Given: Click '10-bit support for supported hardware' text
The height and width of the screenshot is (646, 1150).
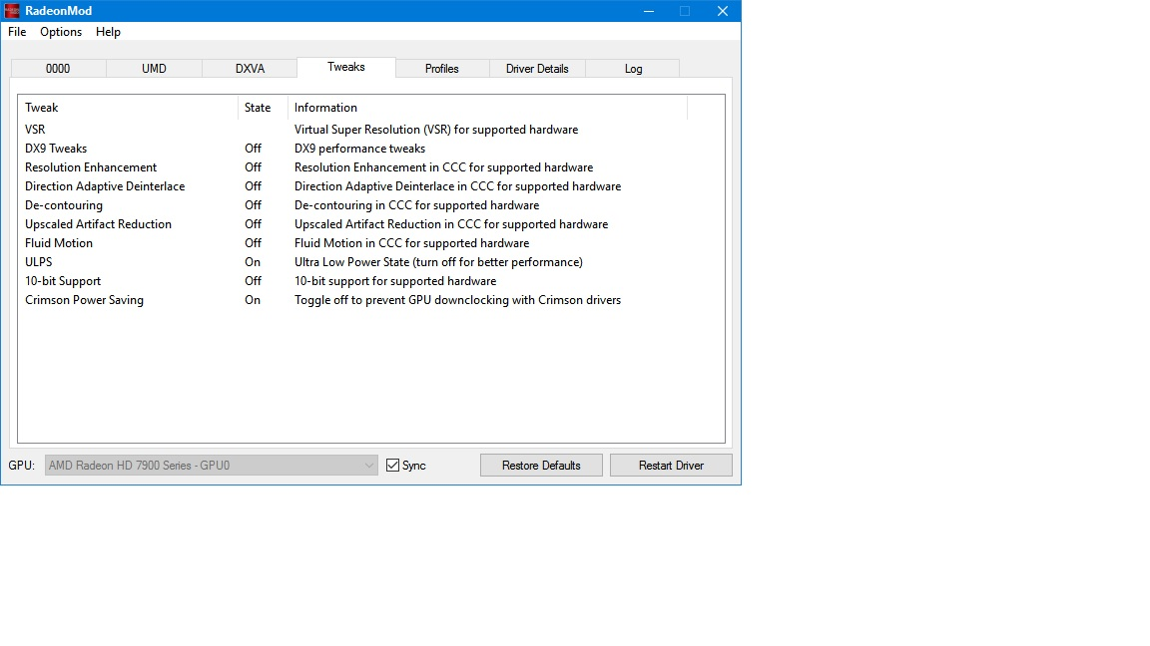Looking at the screenshot, I should click(x=395, y=281).
